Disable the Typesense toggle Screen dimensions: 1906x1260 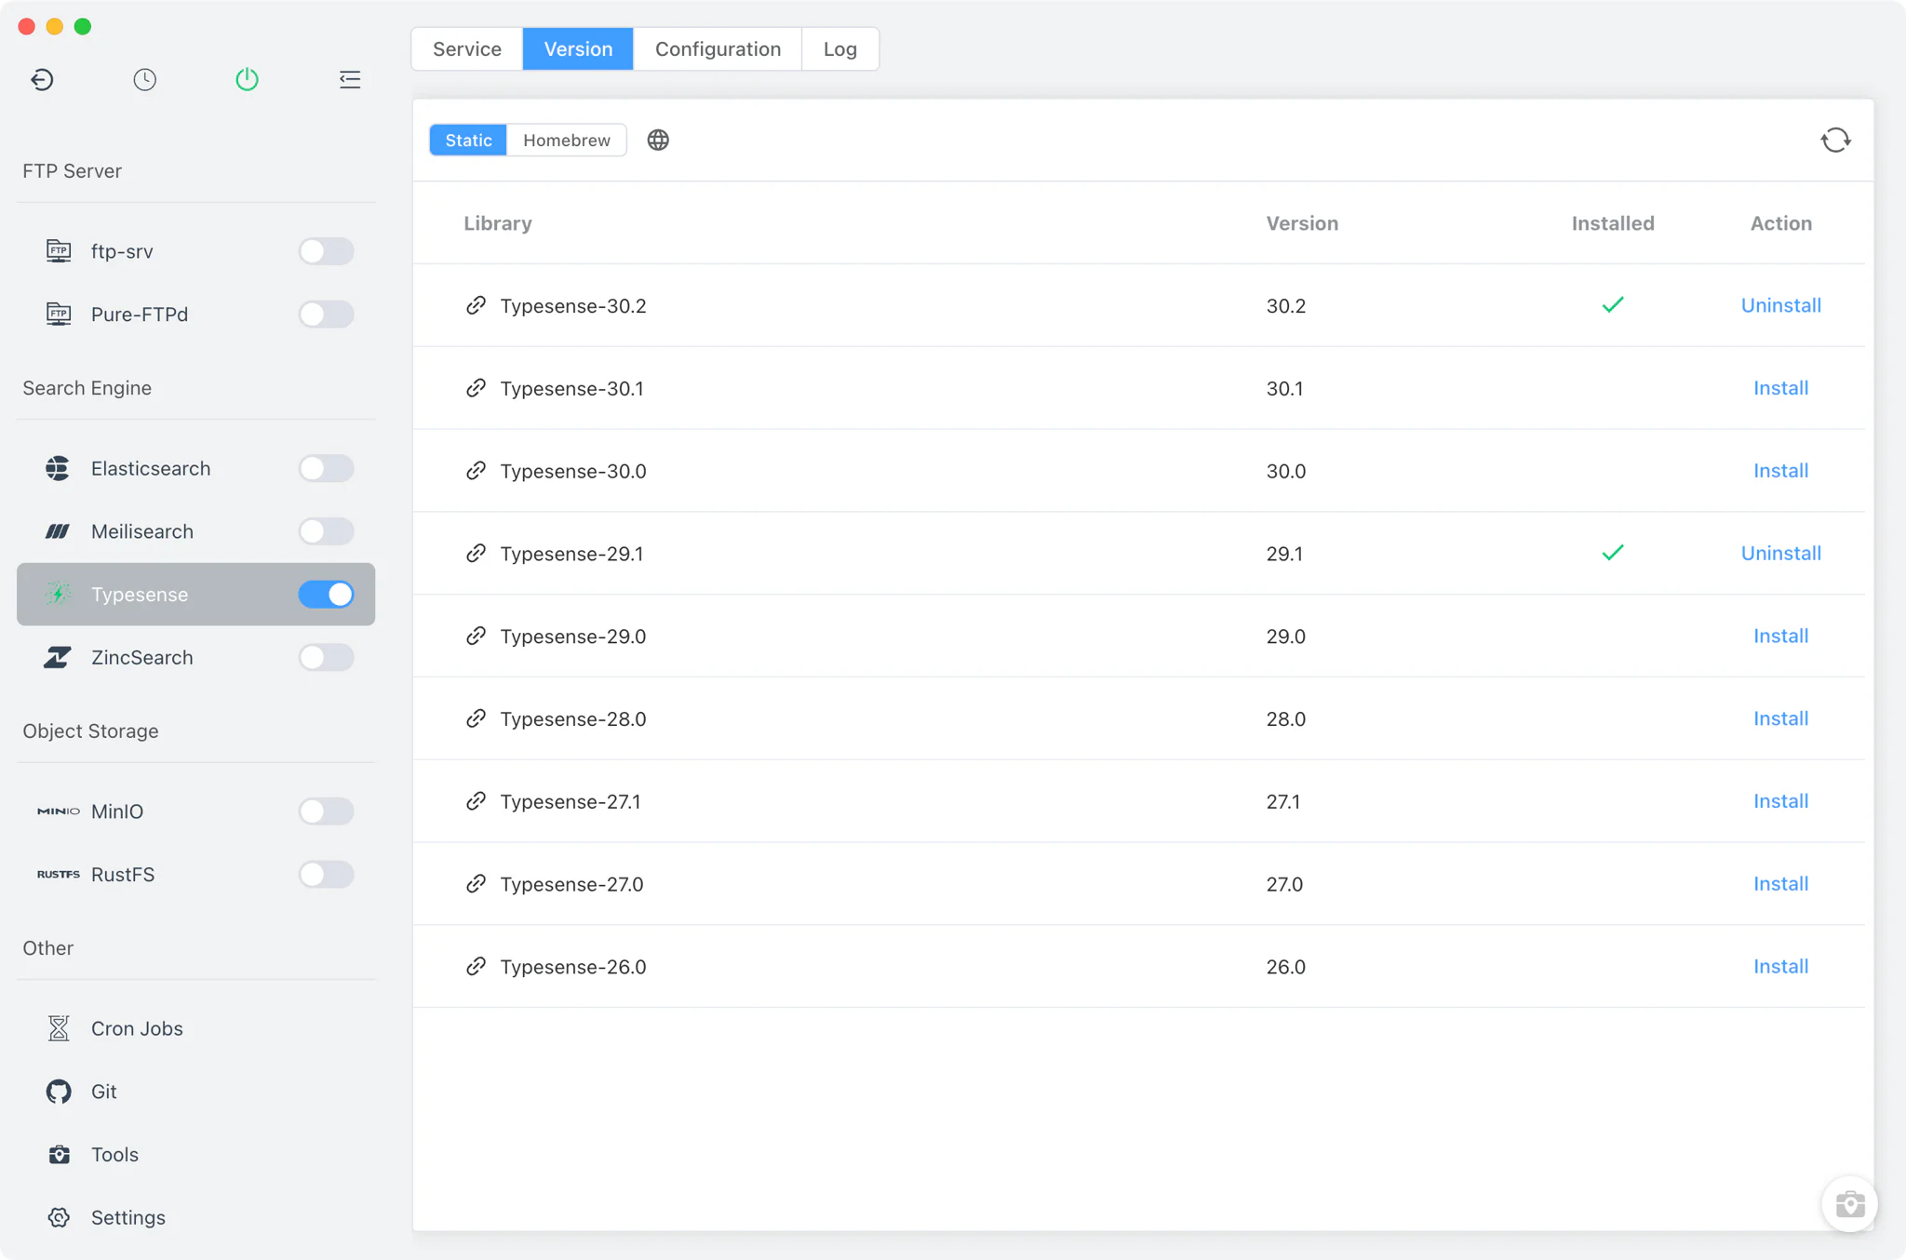click(x=326, y=594)
